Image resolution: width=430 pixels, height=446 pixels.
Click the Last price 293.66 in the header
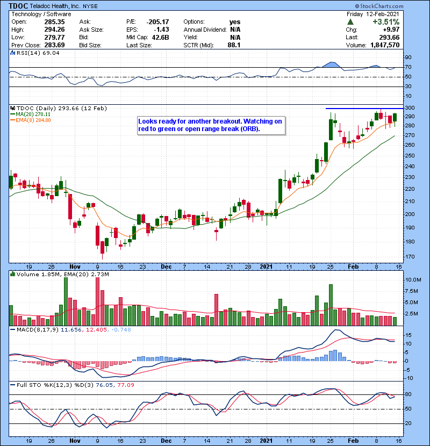[x=389, y=37]
